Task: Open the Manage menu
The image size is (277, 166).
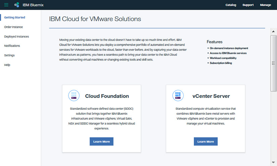Action: 266,5
